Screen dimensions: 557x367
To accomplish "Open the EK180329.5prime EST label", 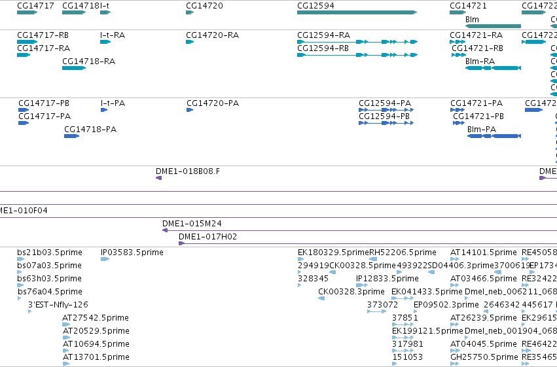I will coord(334,253).
